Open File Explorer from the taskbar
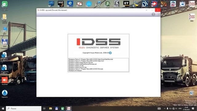 50,108
